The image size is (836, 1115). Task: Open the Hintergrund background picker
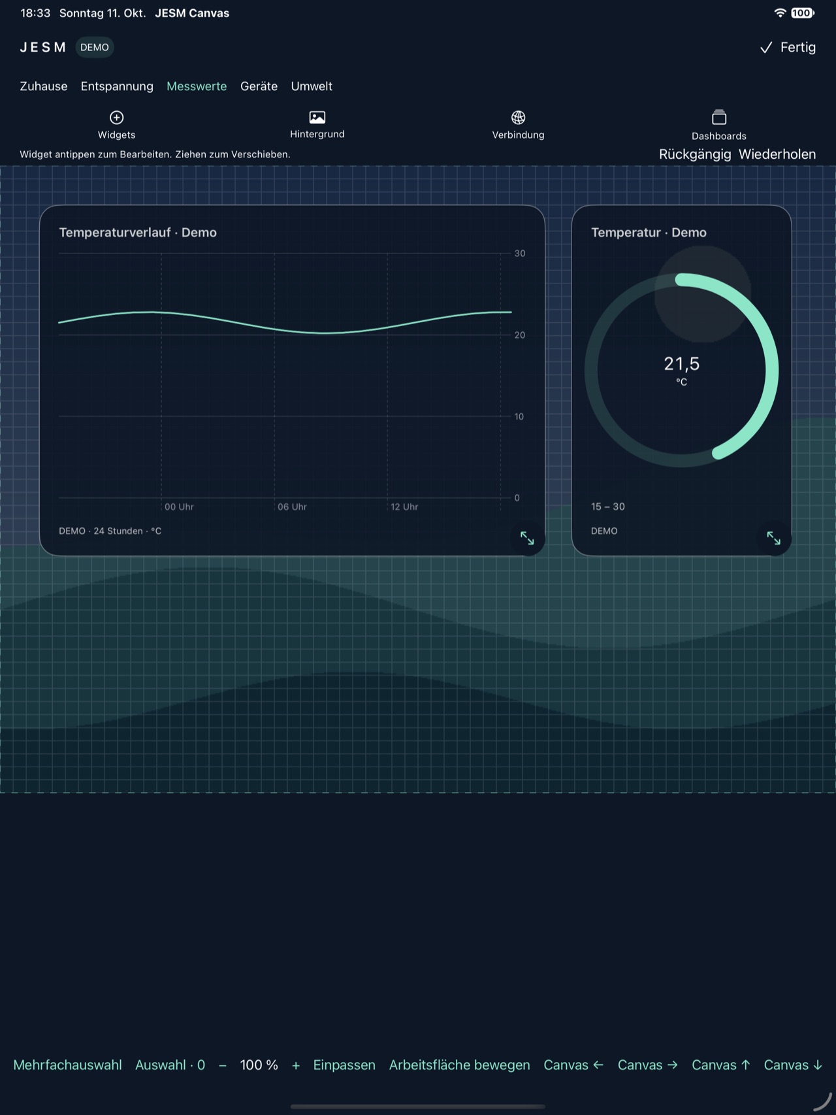tap(317, 125)
